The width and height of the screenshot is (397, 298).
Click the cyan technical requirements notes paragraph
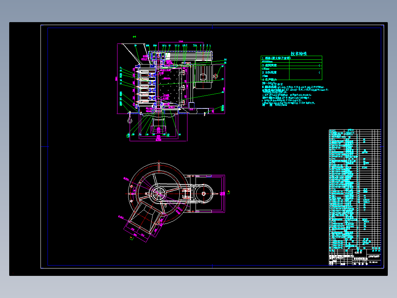point(295,94)
